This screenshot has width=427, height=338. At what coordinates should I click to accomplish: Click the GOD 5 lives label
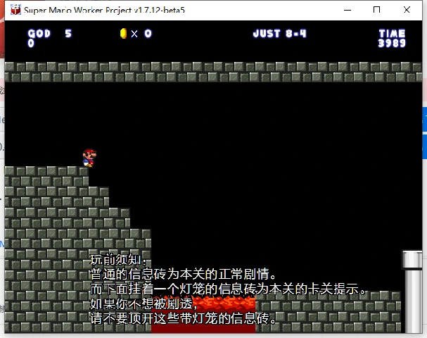tap(50, 34)
